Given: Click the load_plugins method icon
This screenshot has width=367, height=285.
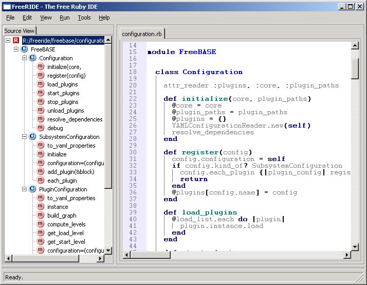Looking at the screenshot, I should 41,84.
